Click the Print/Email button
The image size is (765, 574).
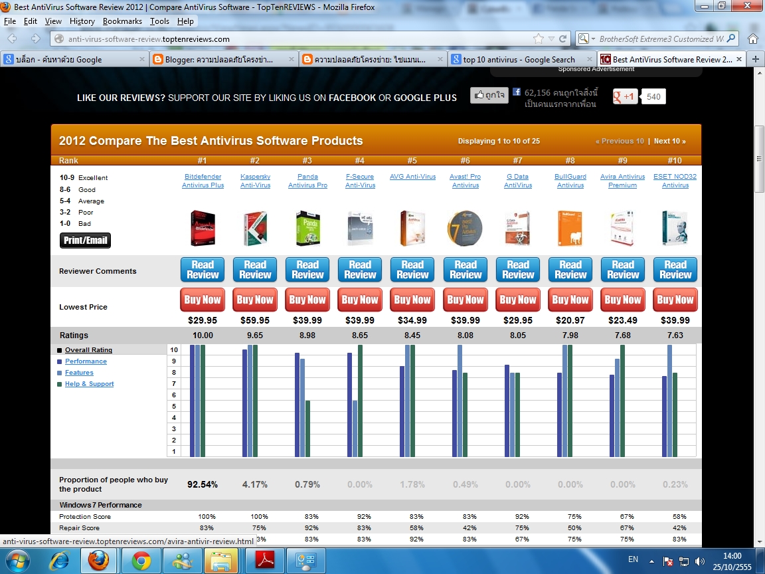(x=86, y=240)
